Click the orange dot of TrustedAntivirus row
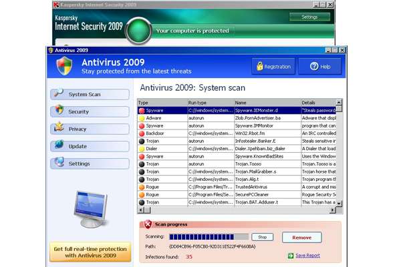The image size is (401, 267). pyautogui.click(x=142, y=187)
